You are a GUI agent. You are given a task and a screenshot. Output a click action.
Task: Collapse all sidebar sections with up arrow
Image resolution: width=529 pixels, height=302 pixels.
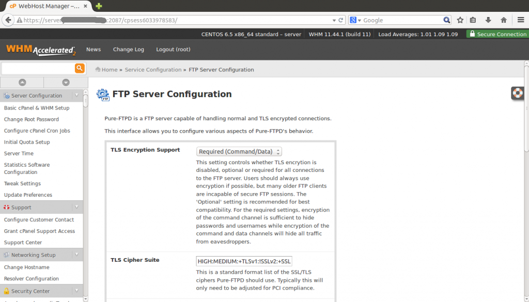[22, 82]
